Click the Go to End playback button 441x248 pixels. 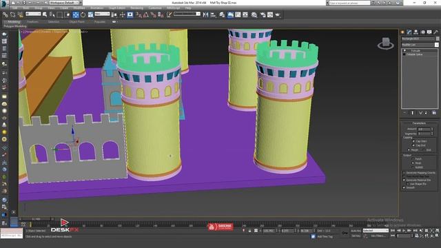[415, 231]
